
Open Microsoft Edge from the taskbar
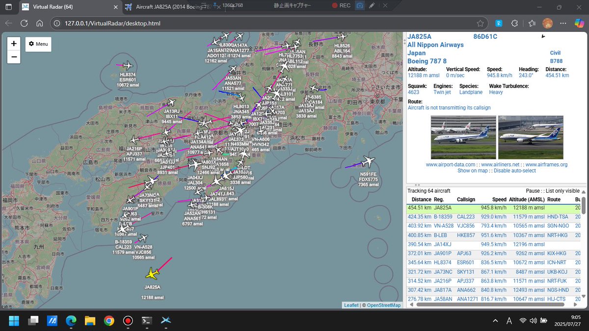coord(71,321)
